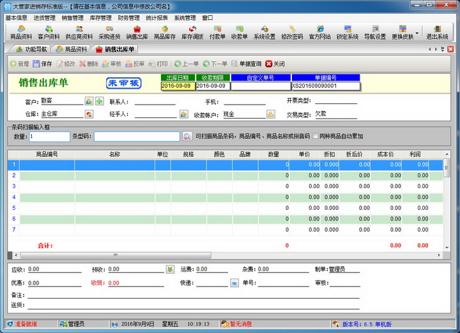The height and width of the screenshot is (333, 460).
Task: Click the 退出系统 toolbar icon
Action: [438, 33]
